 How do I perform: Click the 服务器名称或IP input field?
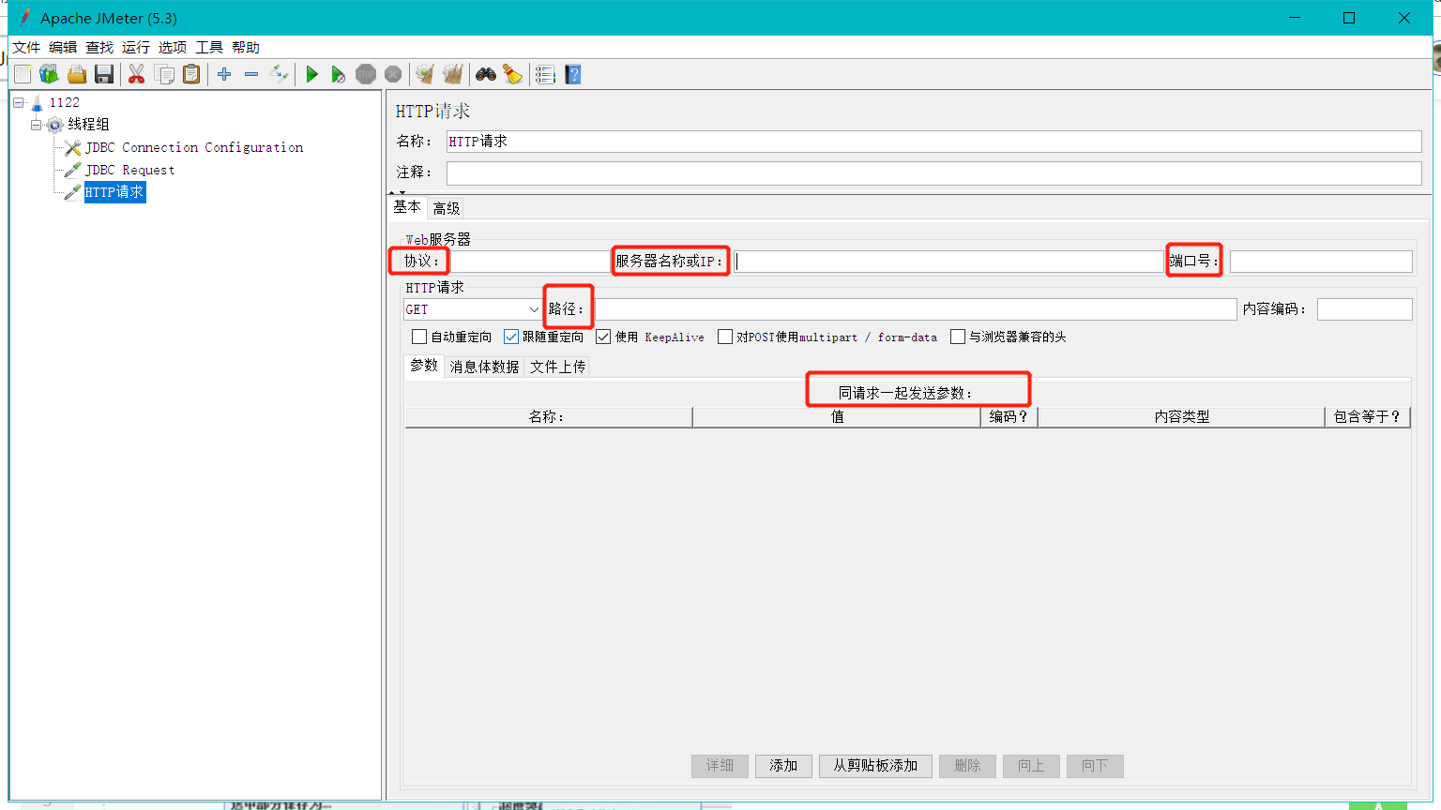(x=948, y=262)
